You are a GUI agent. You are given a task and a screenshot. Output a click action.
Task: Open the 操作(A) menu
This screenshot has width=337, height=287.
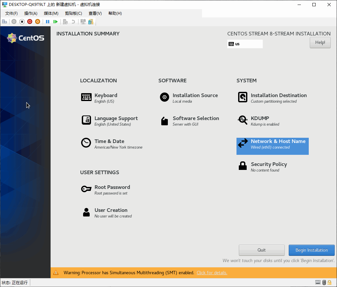click(x=31, y=13)
